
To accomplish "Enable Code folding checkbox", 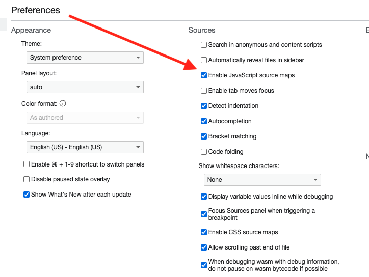I will click(204, 152).
